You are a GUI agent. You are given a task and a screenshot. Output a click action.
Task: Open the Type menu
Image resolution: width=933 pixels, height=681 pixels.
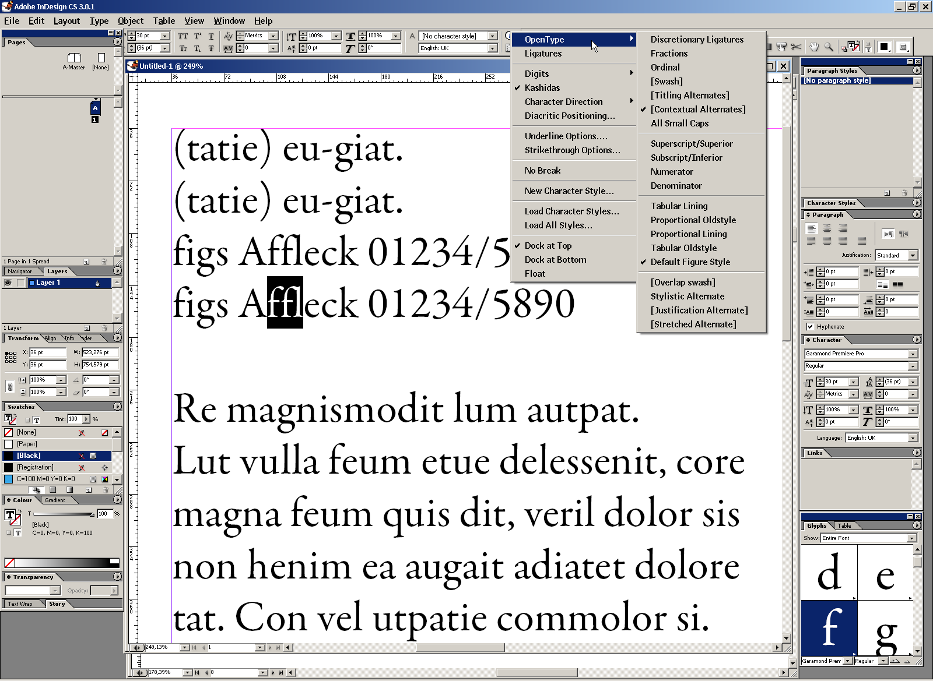99,21
